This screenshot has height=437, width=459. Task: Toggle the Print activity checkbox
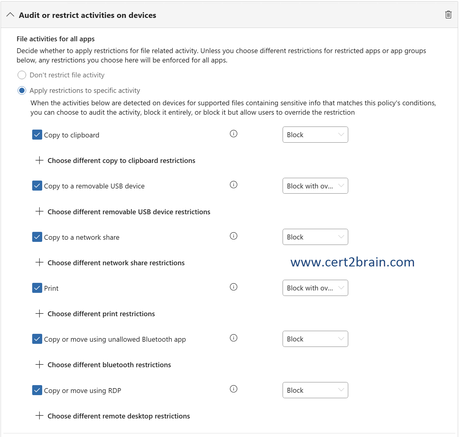coord(37,288)
